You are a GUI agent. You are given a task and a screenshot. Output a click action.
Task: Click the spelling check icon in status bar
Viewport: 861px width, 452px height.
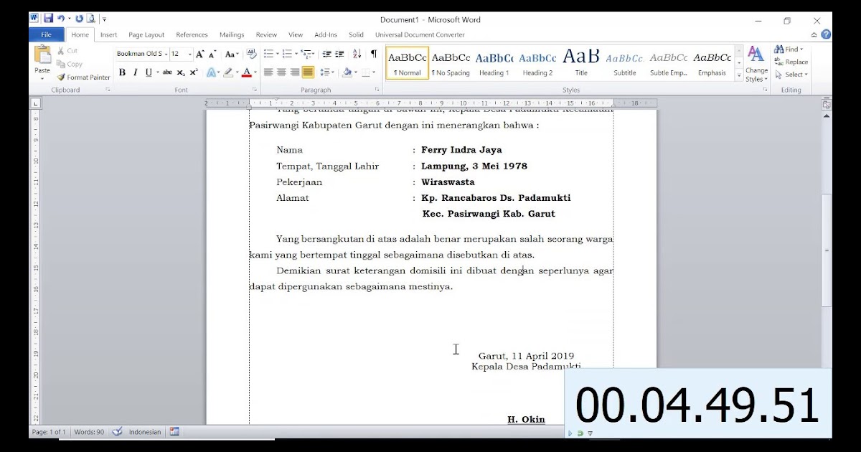click(117, 432)
